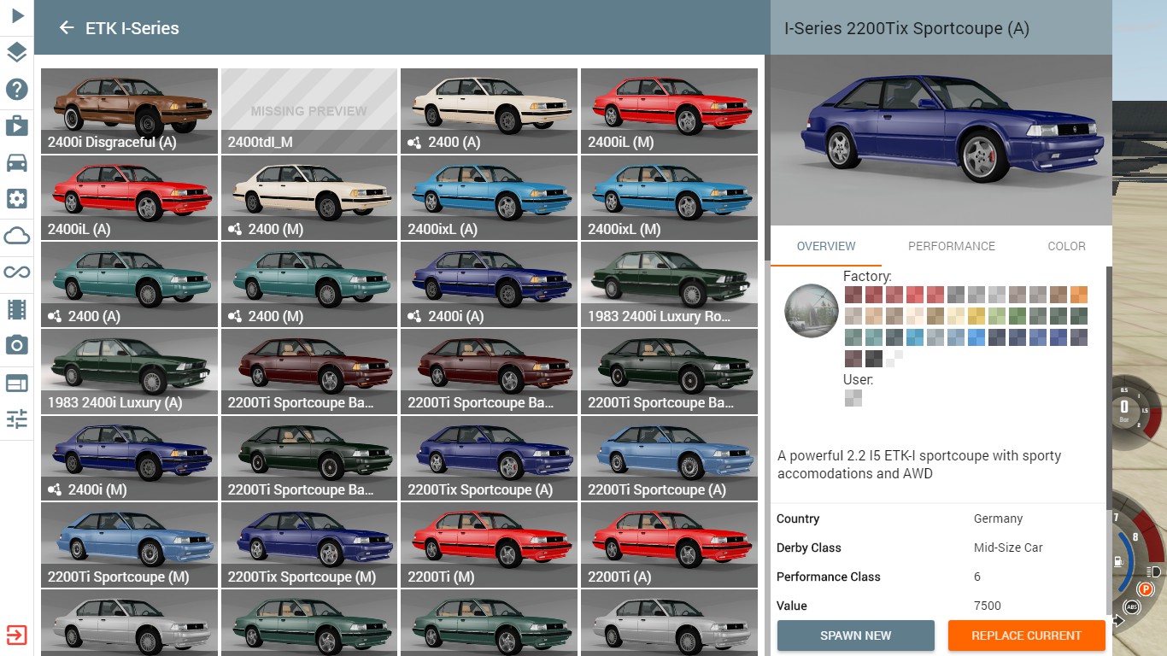Select the 2200Ti Sportcoupe (A) thumbnail
This screenshot has height=656, width=1167.
tap(669, 459)
